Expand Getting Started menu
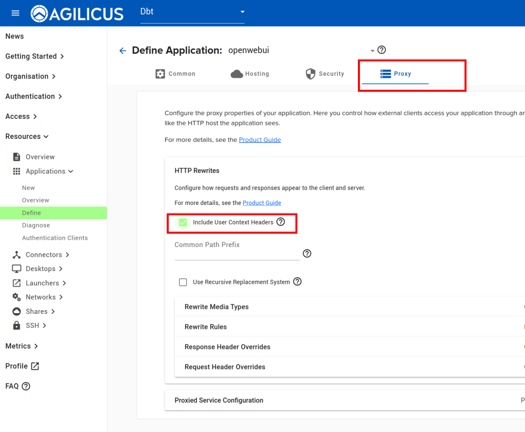 tap(34, 56)
